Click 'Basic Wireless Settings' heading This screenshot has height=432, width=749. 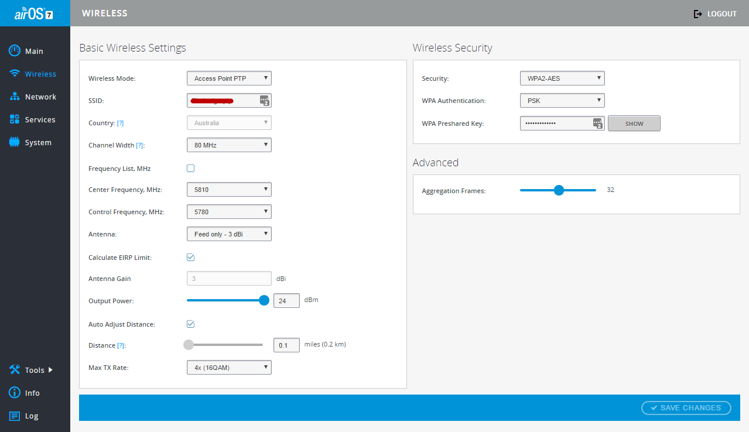(x=133, y=48)
